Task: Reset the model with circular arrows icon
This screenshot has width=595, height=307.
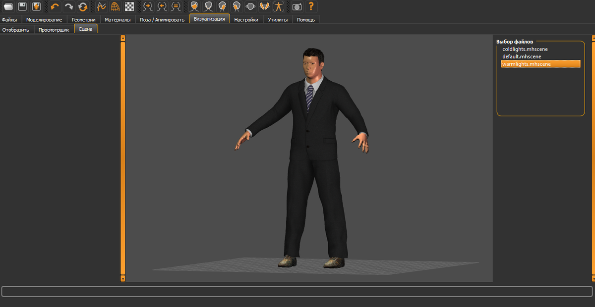Action: [x=82, y=6]
